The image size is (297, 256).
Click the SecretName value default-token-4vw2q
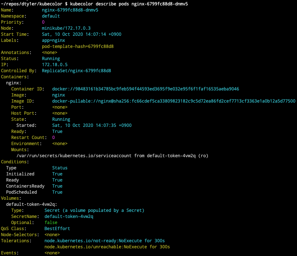[x=69, y=216]
